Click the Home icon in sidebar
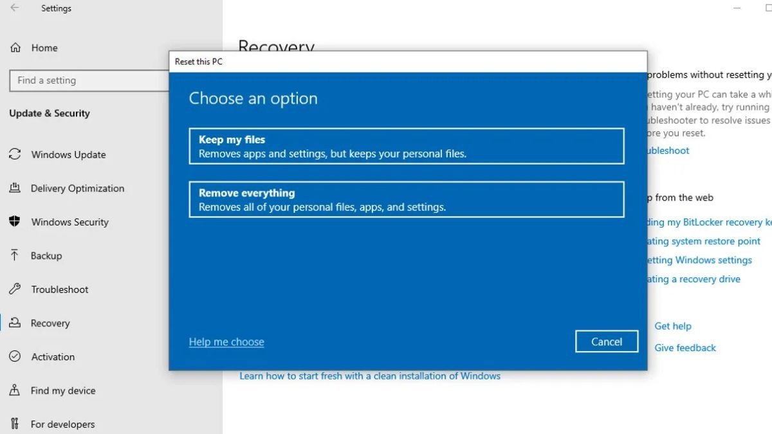 coord(15,48)
